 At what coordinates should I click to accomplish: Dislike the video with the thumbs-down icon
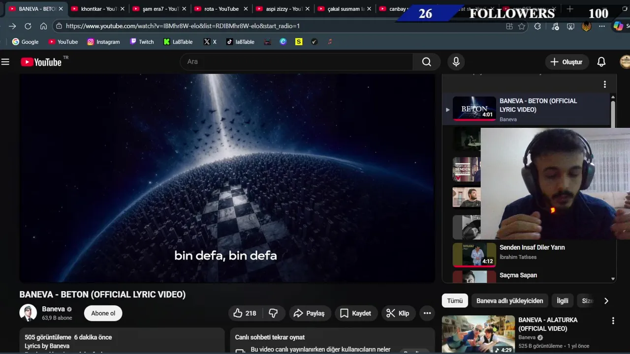(273, 313)
